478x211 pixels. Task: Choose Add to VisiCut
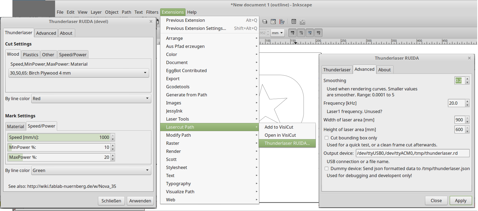[x=287, y=127]
